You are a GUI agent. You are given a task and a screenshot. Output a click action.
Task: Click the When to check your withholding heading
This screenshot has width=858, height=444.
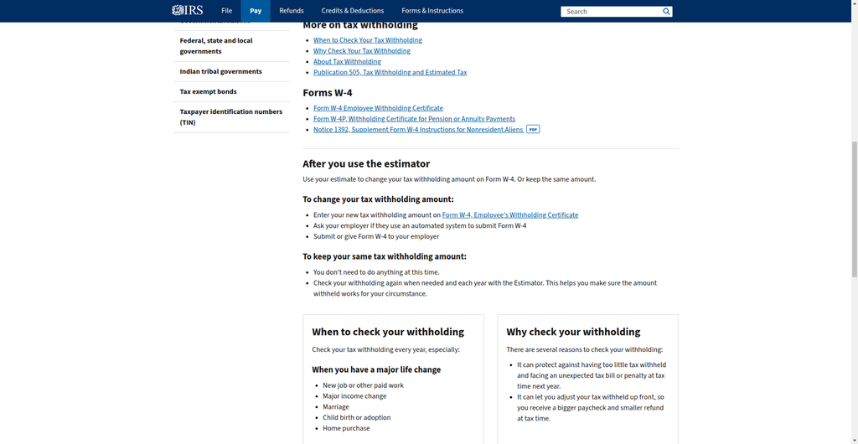[x=388, y=332]
